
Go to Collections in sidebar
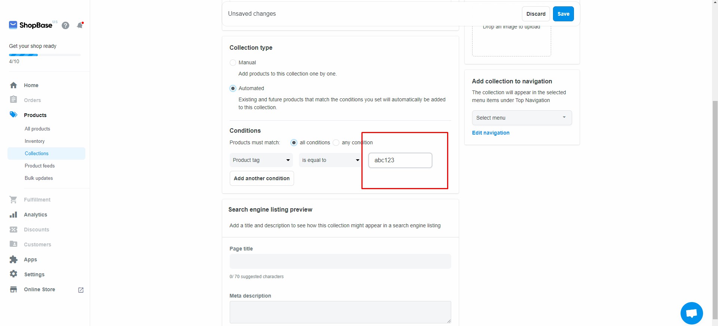[37, 153]
